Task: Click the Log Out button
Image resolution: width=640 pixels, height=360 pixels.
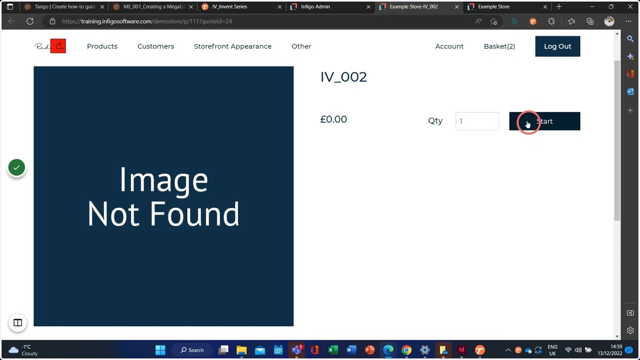Action: pos(557,46)
